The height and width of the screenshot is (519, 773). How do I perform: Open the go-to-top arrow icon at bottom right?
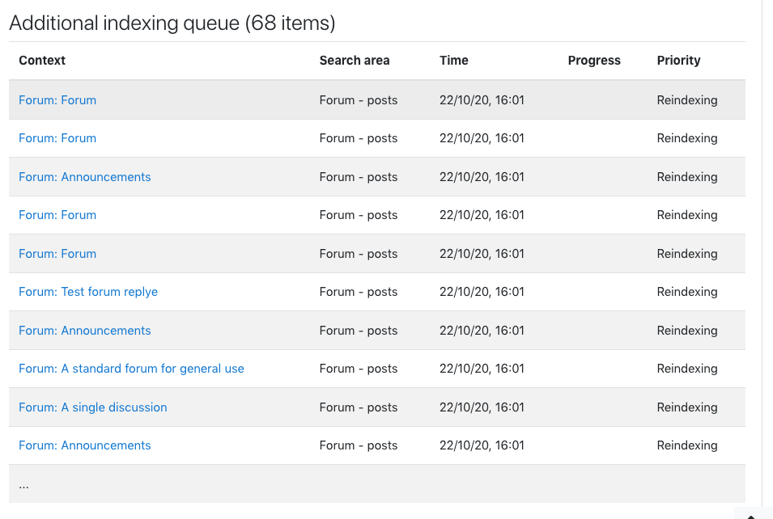(x=751, y=515)
